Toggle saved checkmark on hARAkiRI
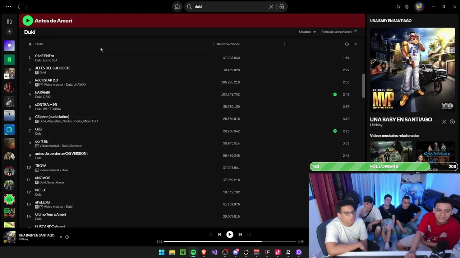Screen dimensions: 460x258 click(335, 94)
